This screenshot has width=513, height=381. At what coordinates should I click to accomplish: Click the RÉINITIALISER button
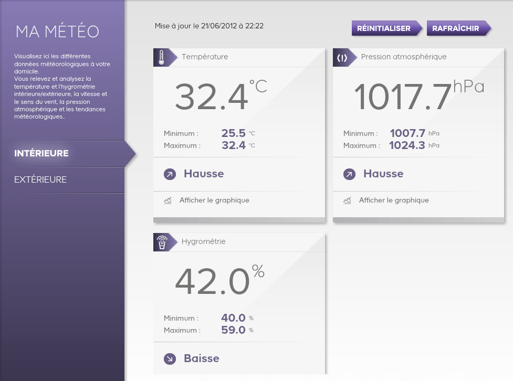(x=386, y=28)
